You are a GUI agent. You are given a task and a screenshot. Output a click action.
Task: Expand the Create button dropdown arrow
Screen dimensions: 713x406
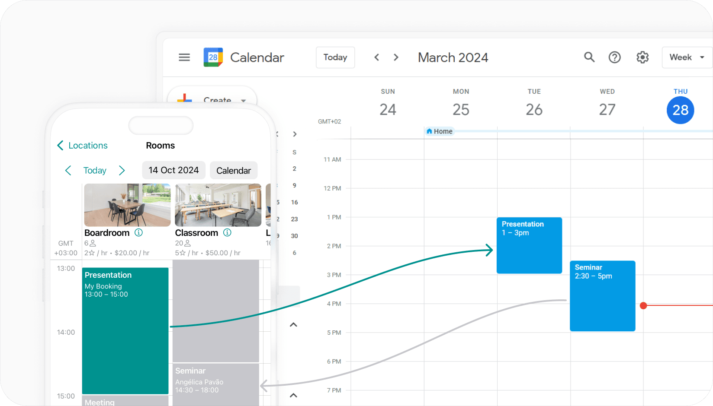pos(244,101)
